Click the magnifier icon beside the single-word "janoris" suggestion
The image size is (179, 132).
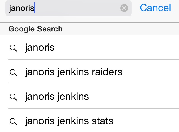pyautogui.click(x=13, y=48)
